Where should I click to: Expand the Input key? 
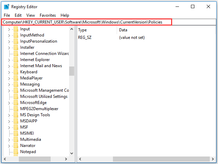click(9, 29)
